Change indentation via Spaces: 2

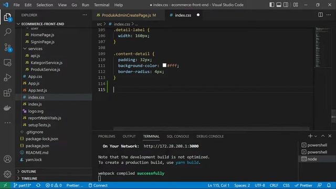[242, 185]
